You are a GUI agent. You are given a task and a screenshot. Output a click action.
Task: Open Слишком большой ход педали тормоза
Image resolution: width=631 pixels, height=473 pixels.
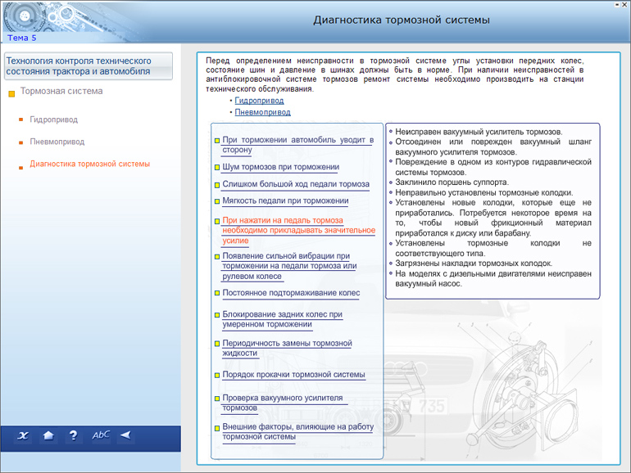click(296, 184)
